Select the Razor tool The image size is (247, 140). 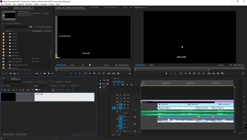pyautogui.click(x=100, y=84)
